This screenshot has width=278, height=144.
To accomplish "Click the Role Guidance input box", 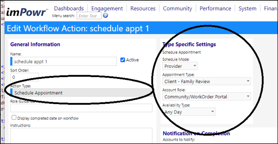I will [x=81, y=108].
